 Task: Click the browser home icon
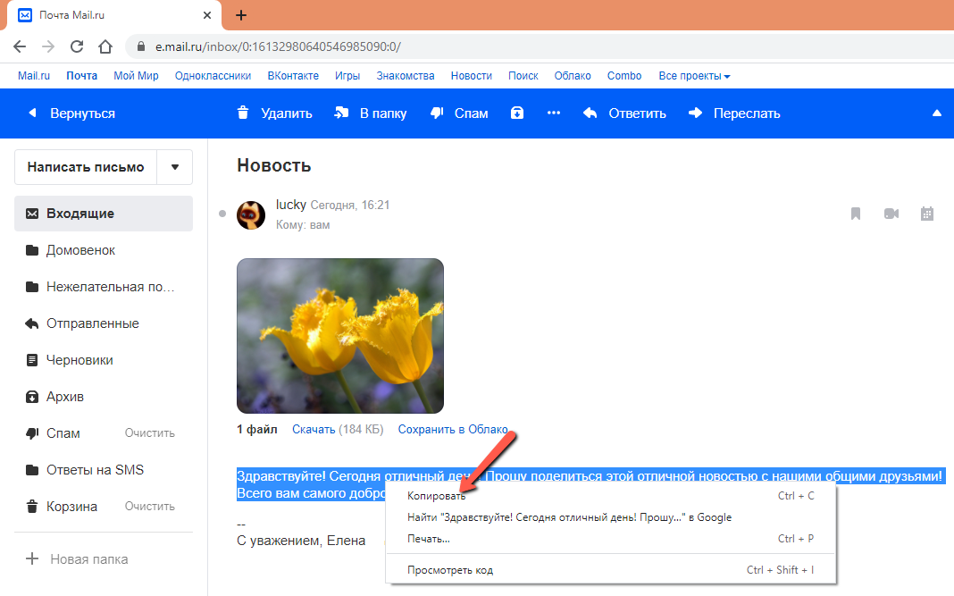coord(105,46)
